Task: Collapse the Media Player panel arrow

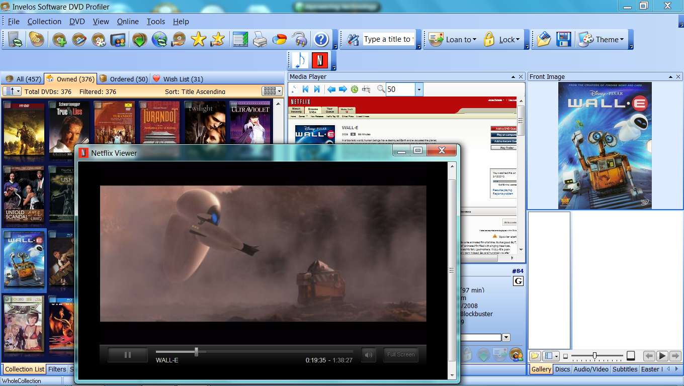Action: [512, 77]
